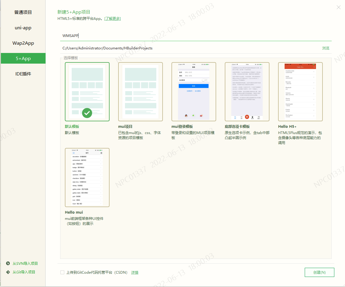This screenshot has width=345, height=287.
Task: Open 从Git导入项目 link
Action: pyautogui.click(x=24, y=272)
